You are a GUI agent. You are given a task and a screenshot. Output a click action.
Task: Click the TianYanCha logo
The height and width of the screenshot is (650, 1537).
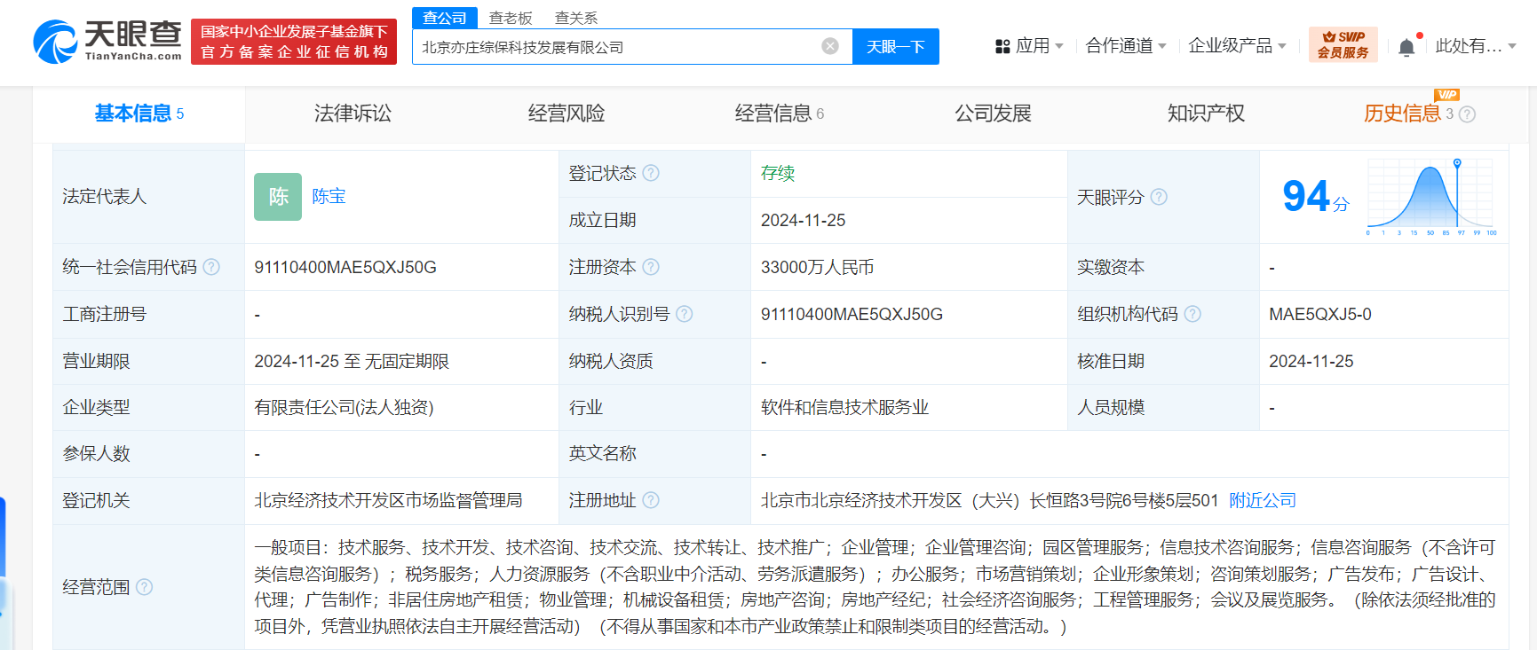click(x=107, y=42)
